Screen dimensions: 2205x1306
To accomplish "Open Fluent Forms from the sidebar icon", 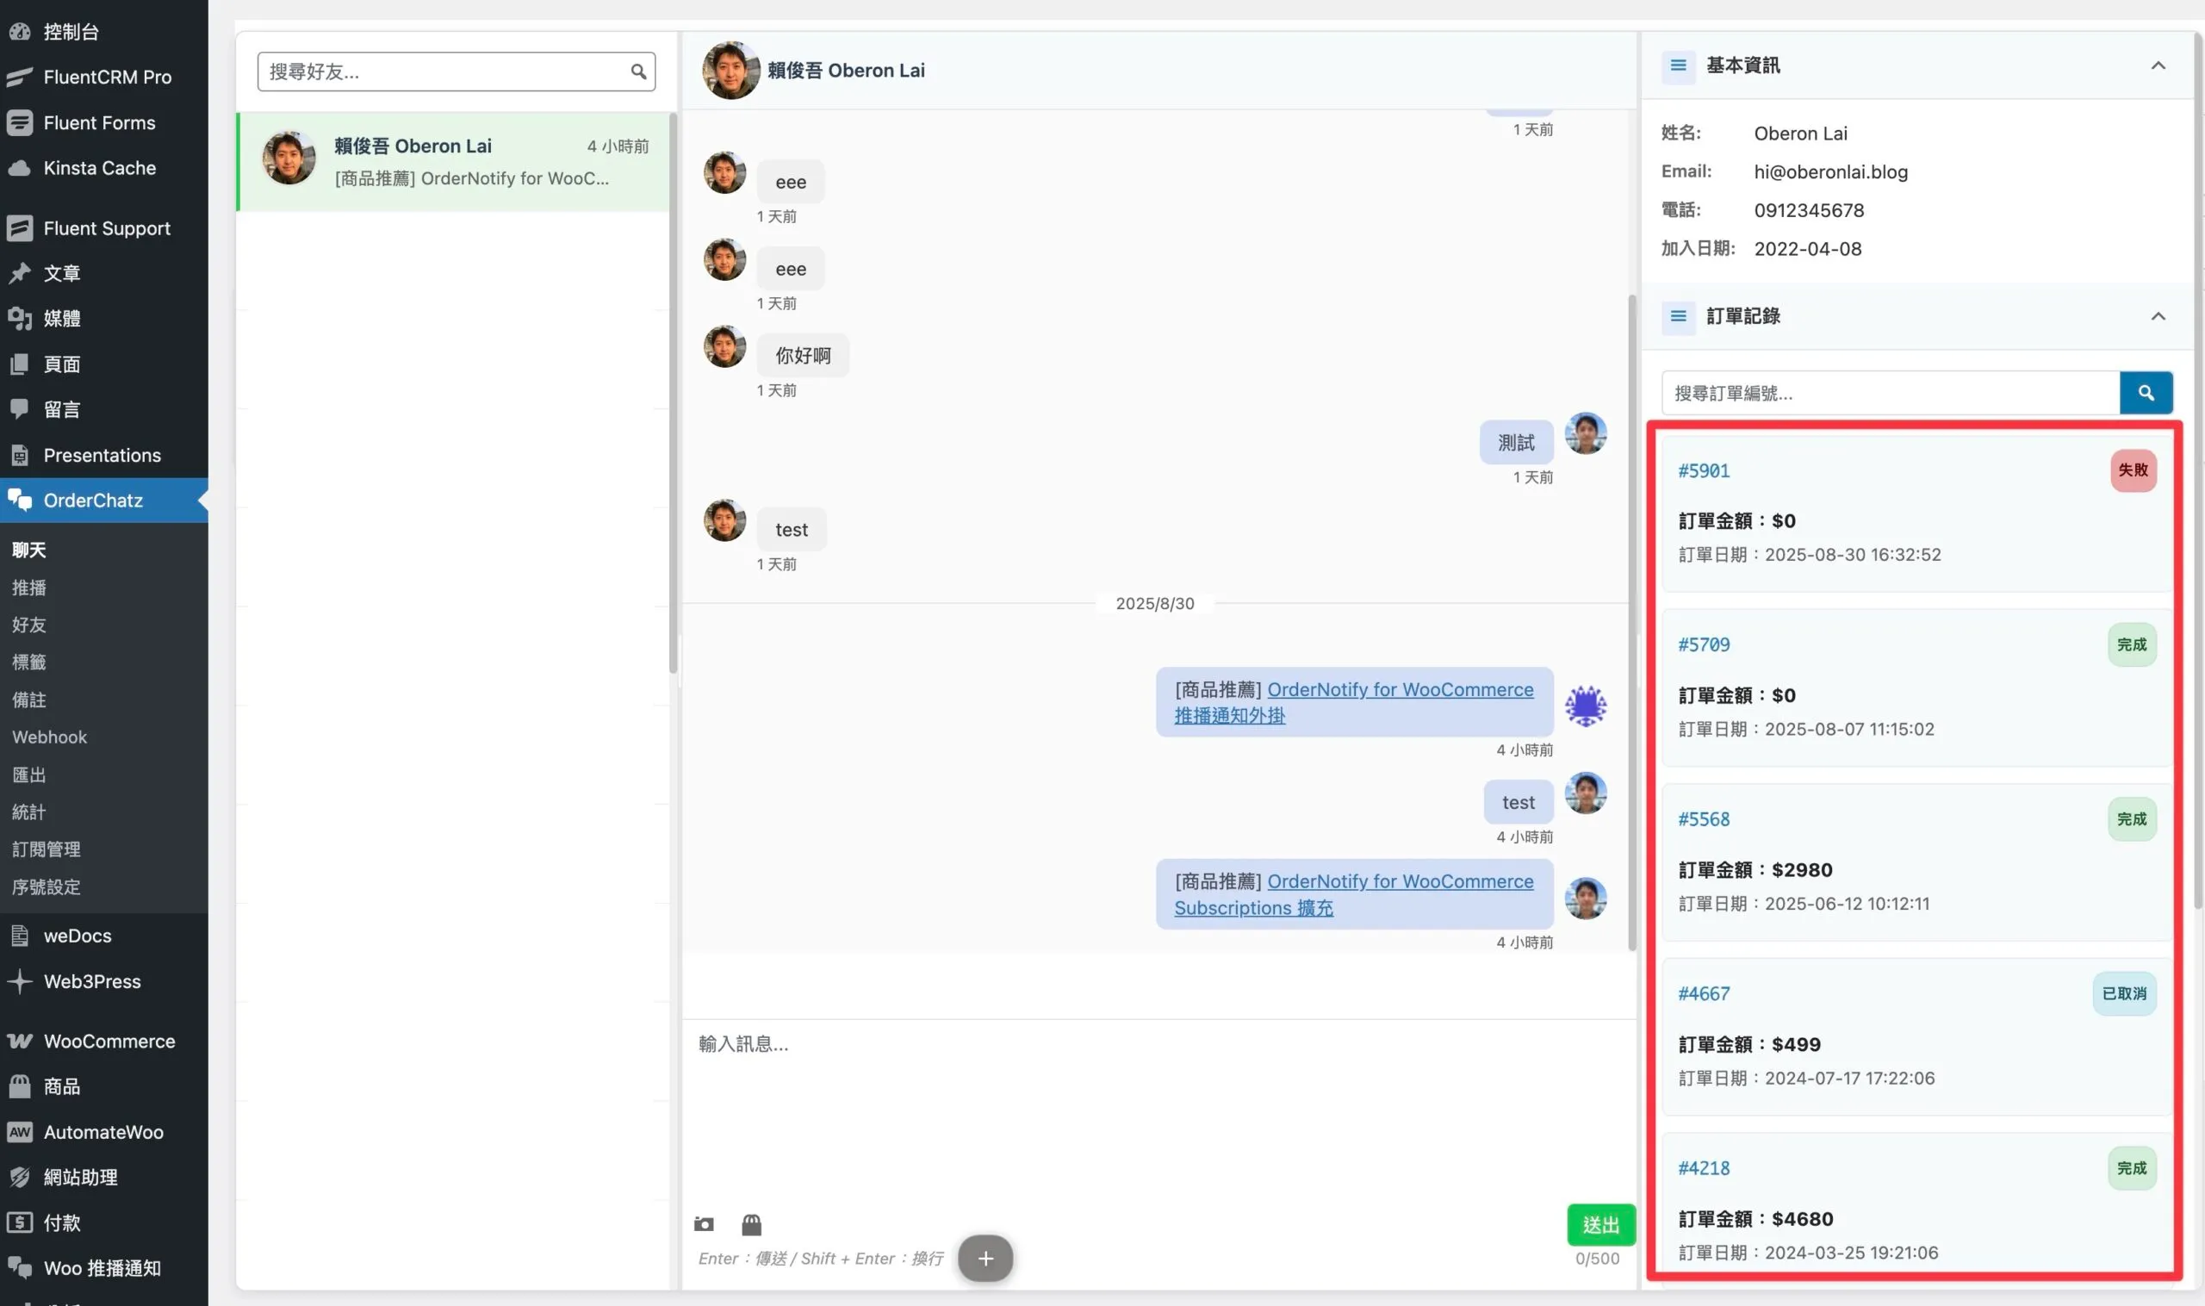I will coord(19,122).
